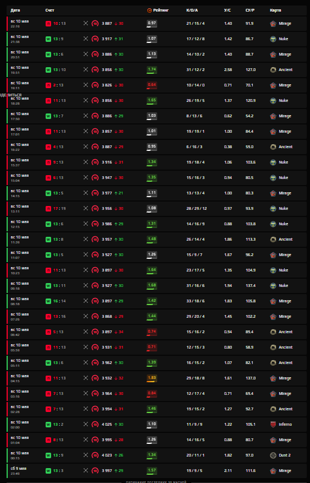The height and width of the screenshot is (483, 310).
Task: Click the СУ/Р column header
Action: click(250, 10)
